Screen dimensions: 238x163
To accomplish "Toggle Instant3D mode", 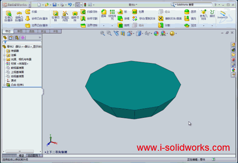I will coord(223,15).
